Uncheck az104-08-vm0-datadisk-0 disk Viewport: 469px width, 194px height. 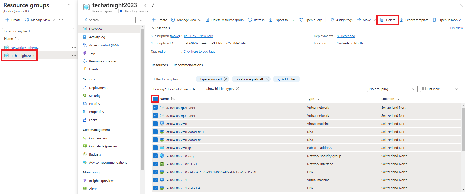155,132
